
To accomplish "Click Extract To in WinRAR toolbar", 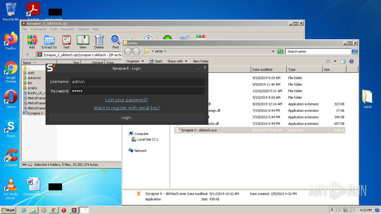I will point(49,42).
